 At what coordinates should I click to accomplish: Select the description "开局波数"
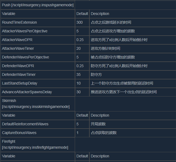point(98,124)
